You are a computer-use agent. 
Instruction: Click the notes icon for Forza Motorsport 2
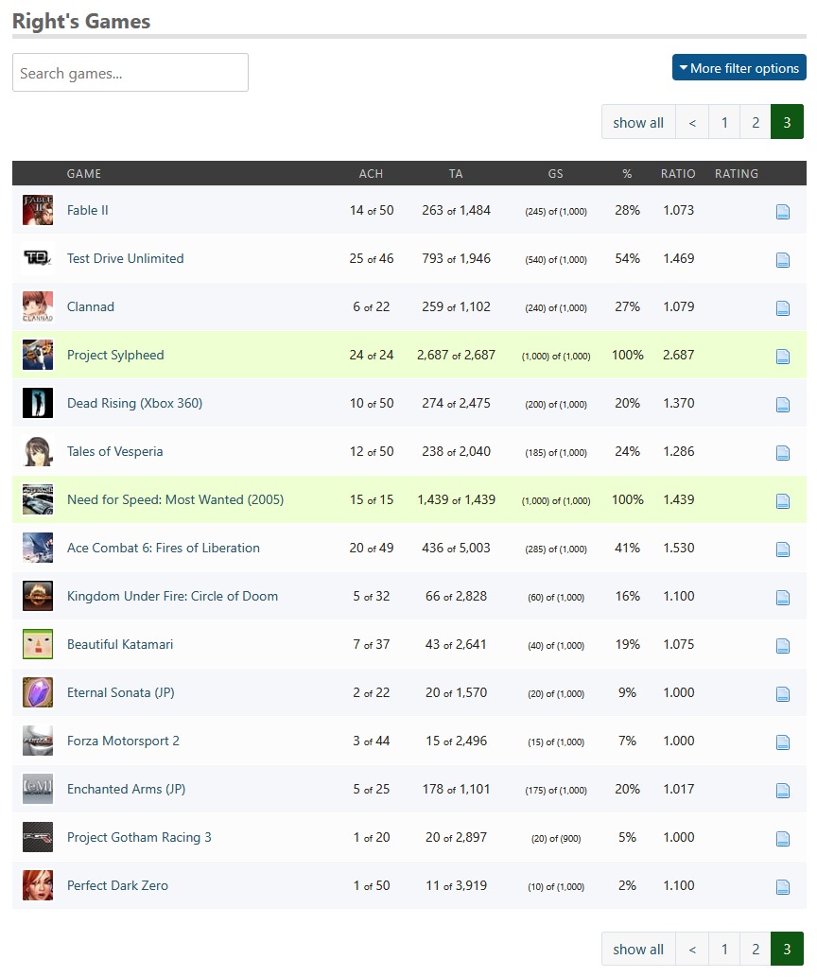(782, 742)
